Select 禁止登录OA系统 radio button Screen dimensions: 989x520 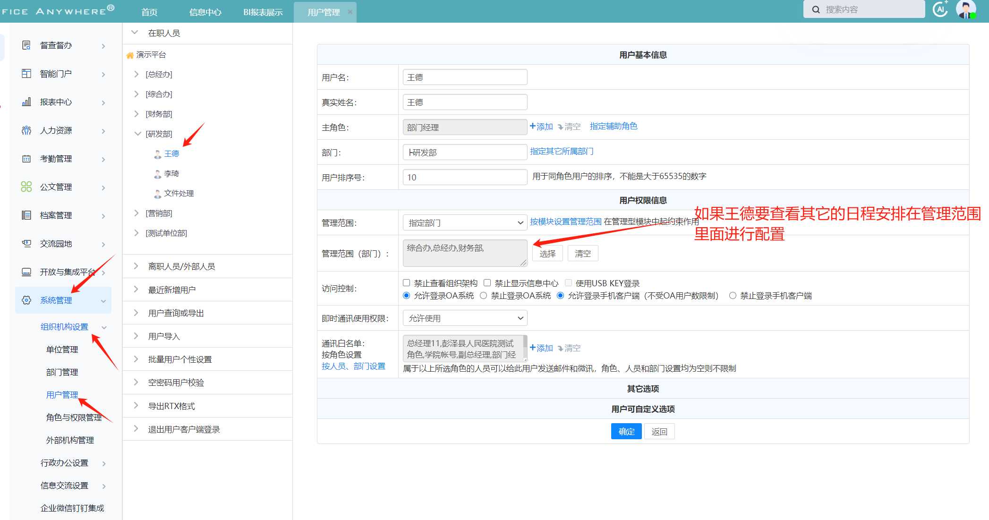(483, 296)
